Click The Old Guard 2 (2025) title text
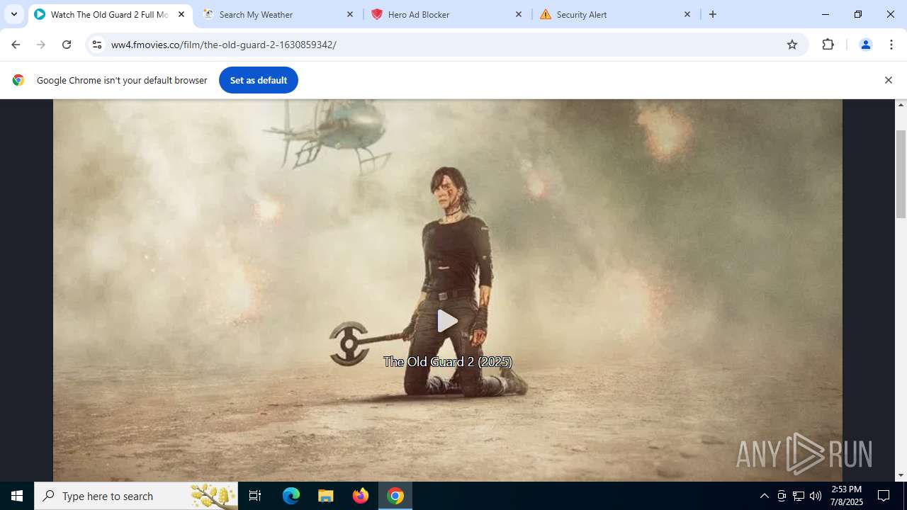907x510 pixels. coord(447,362)
